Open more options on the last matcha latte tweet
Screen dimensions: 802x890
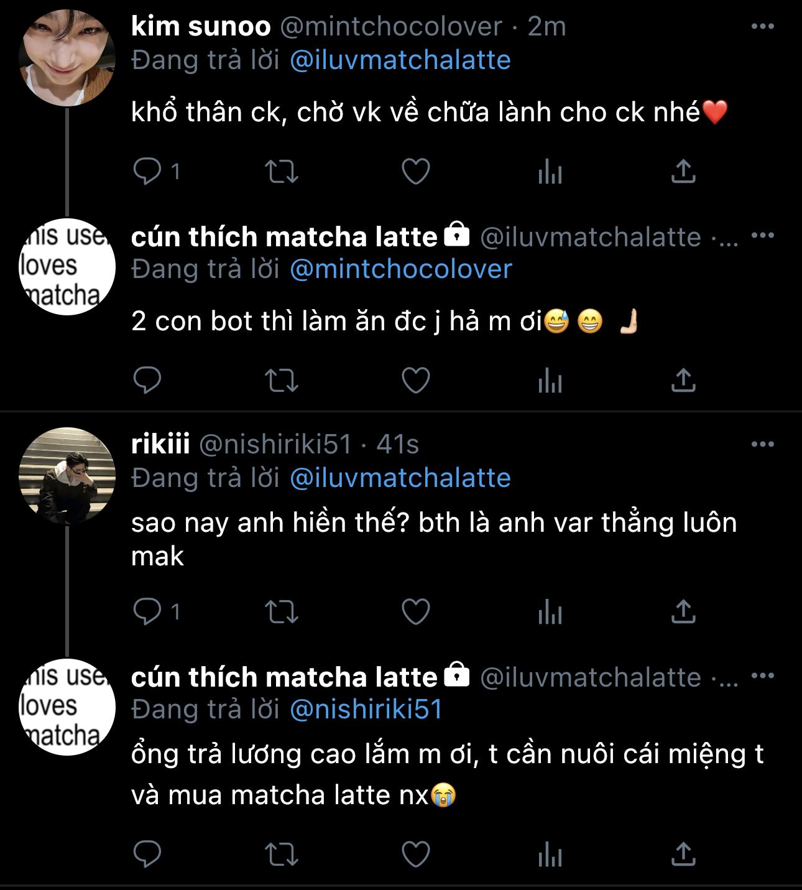pyautogui.click(x=763, y=676)
